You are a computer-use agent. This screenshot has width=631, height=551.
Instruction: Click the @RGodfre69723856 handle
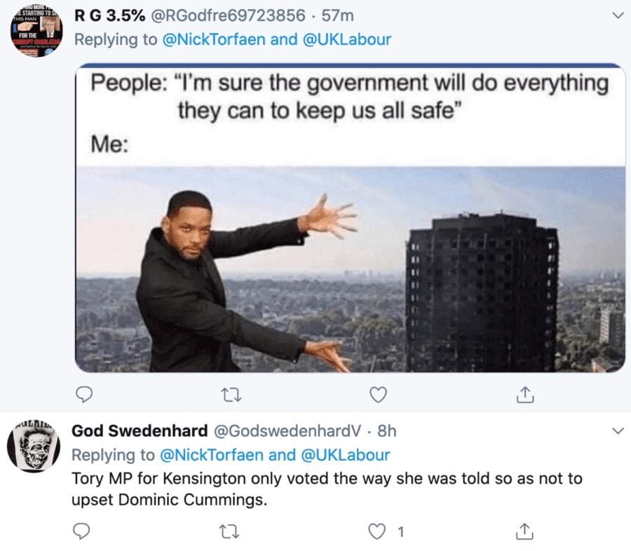tap(229, 15)
